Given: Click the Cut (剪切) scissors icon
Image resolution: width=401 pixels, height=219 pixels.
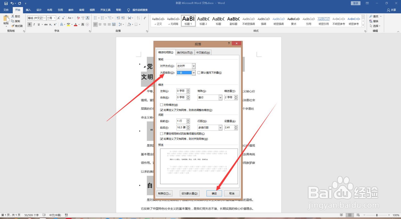Looking at the screenshot, I should 13,16.
